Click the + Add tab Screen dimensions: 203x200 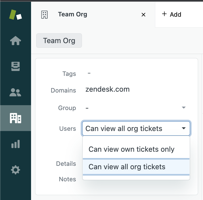(172, 14)
